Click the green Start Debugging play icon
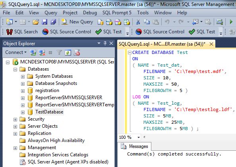 (x=231, y=22)
